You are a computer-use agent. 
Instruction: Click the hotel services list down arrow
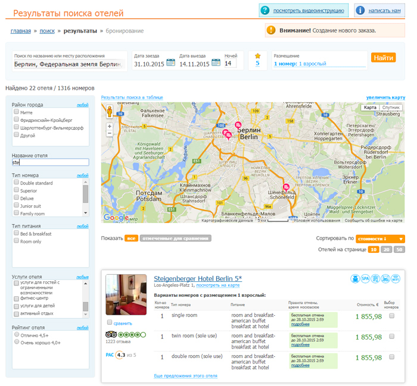click(85, 315)
